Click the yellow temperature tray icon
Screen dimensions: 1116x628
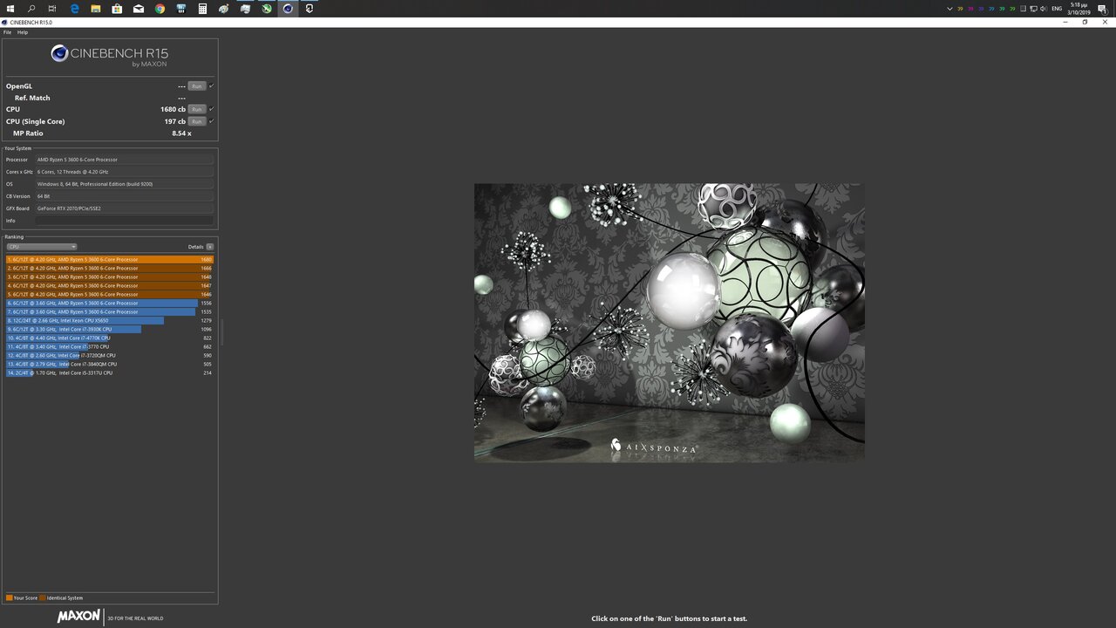[x=960, y=9]
